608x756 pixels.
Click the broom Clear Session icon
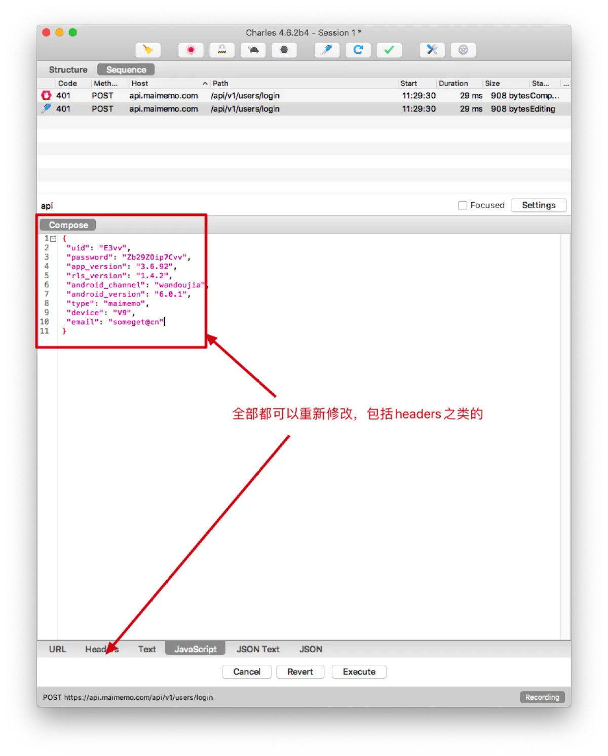(148, 50)
